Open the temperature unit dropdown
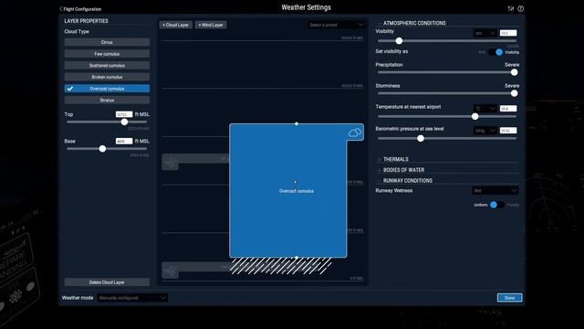584x329 pixels. pos(485,109)
